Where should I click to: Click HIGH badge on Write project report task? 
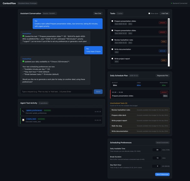164,60
